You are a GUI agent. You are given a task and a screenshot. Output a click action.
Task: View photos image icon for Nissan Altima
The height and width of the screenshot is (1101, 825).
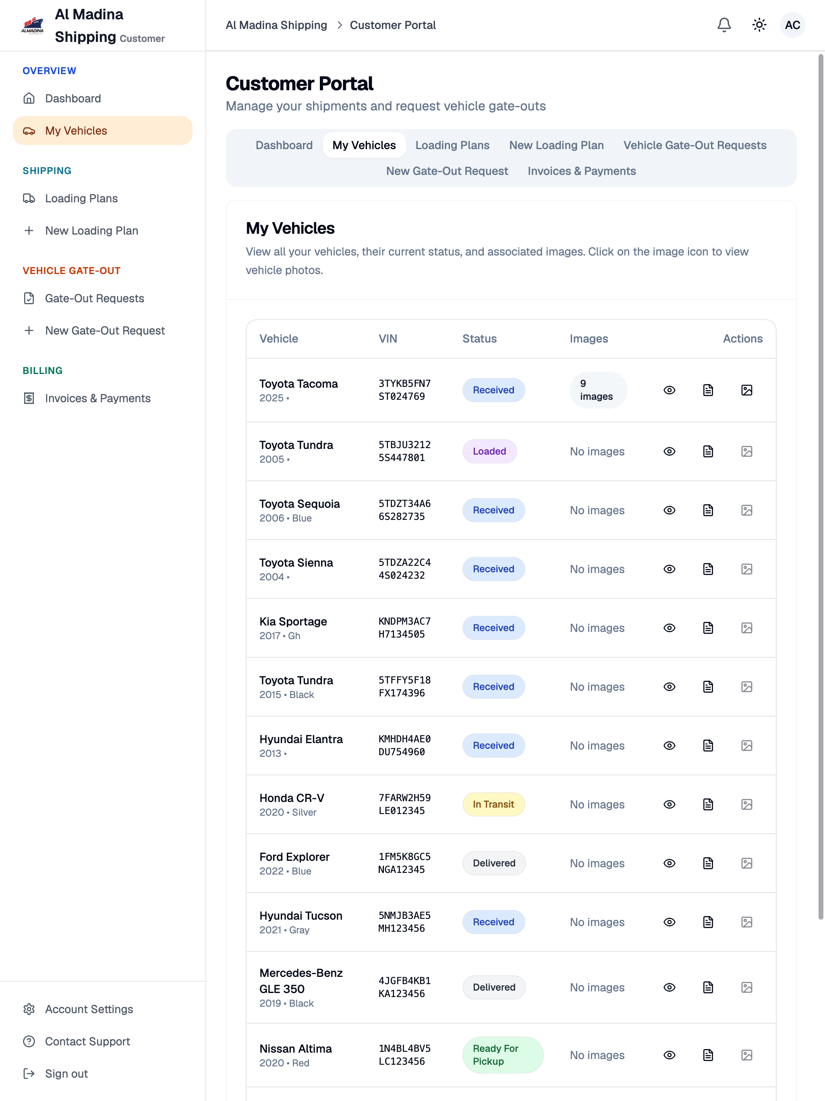pyautogui.click(x=746, y=1055)
